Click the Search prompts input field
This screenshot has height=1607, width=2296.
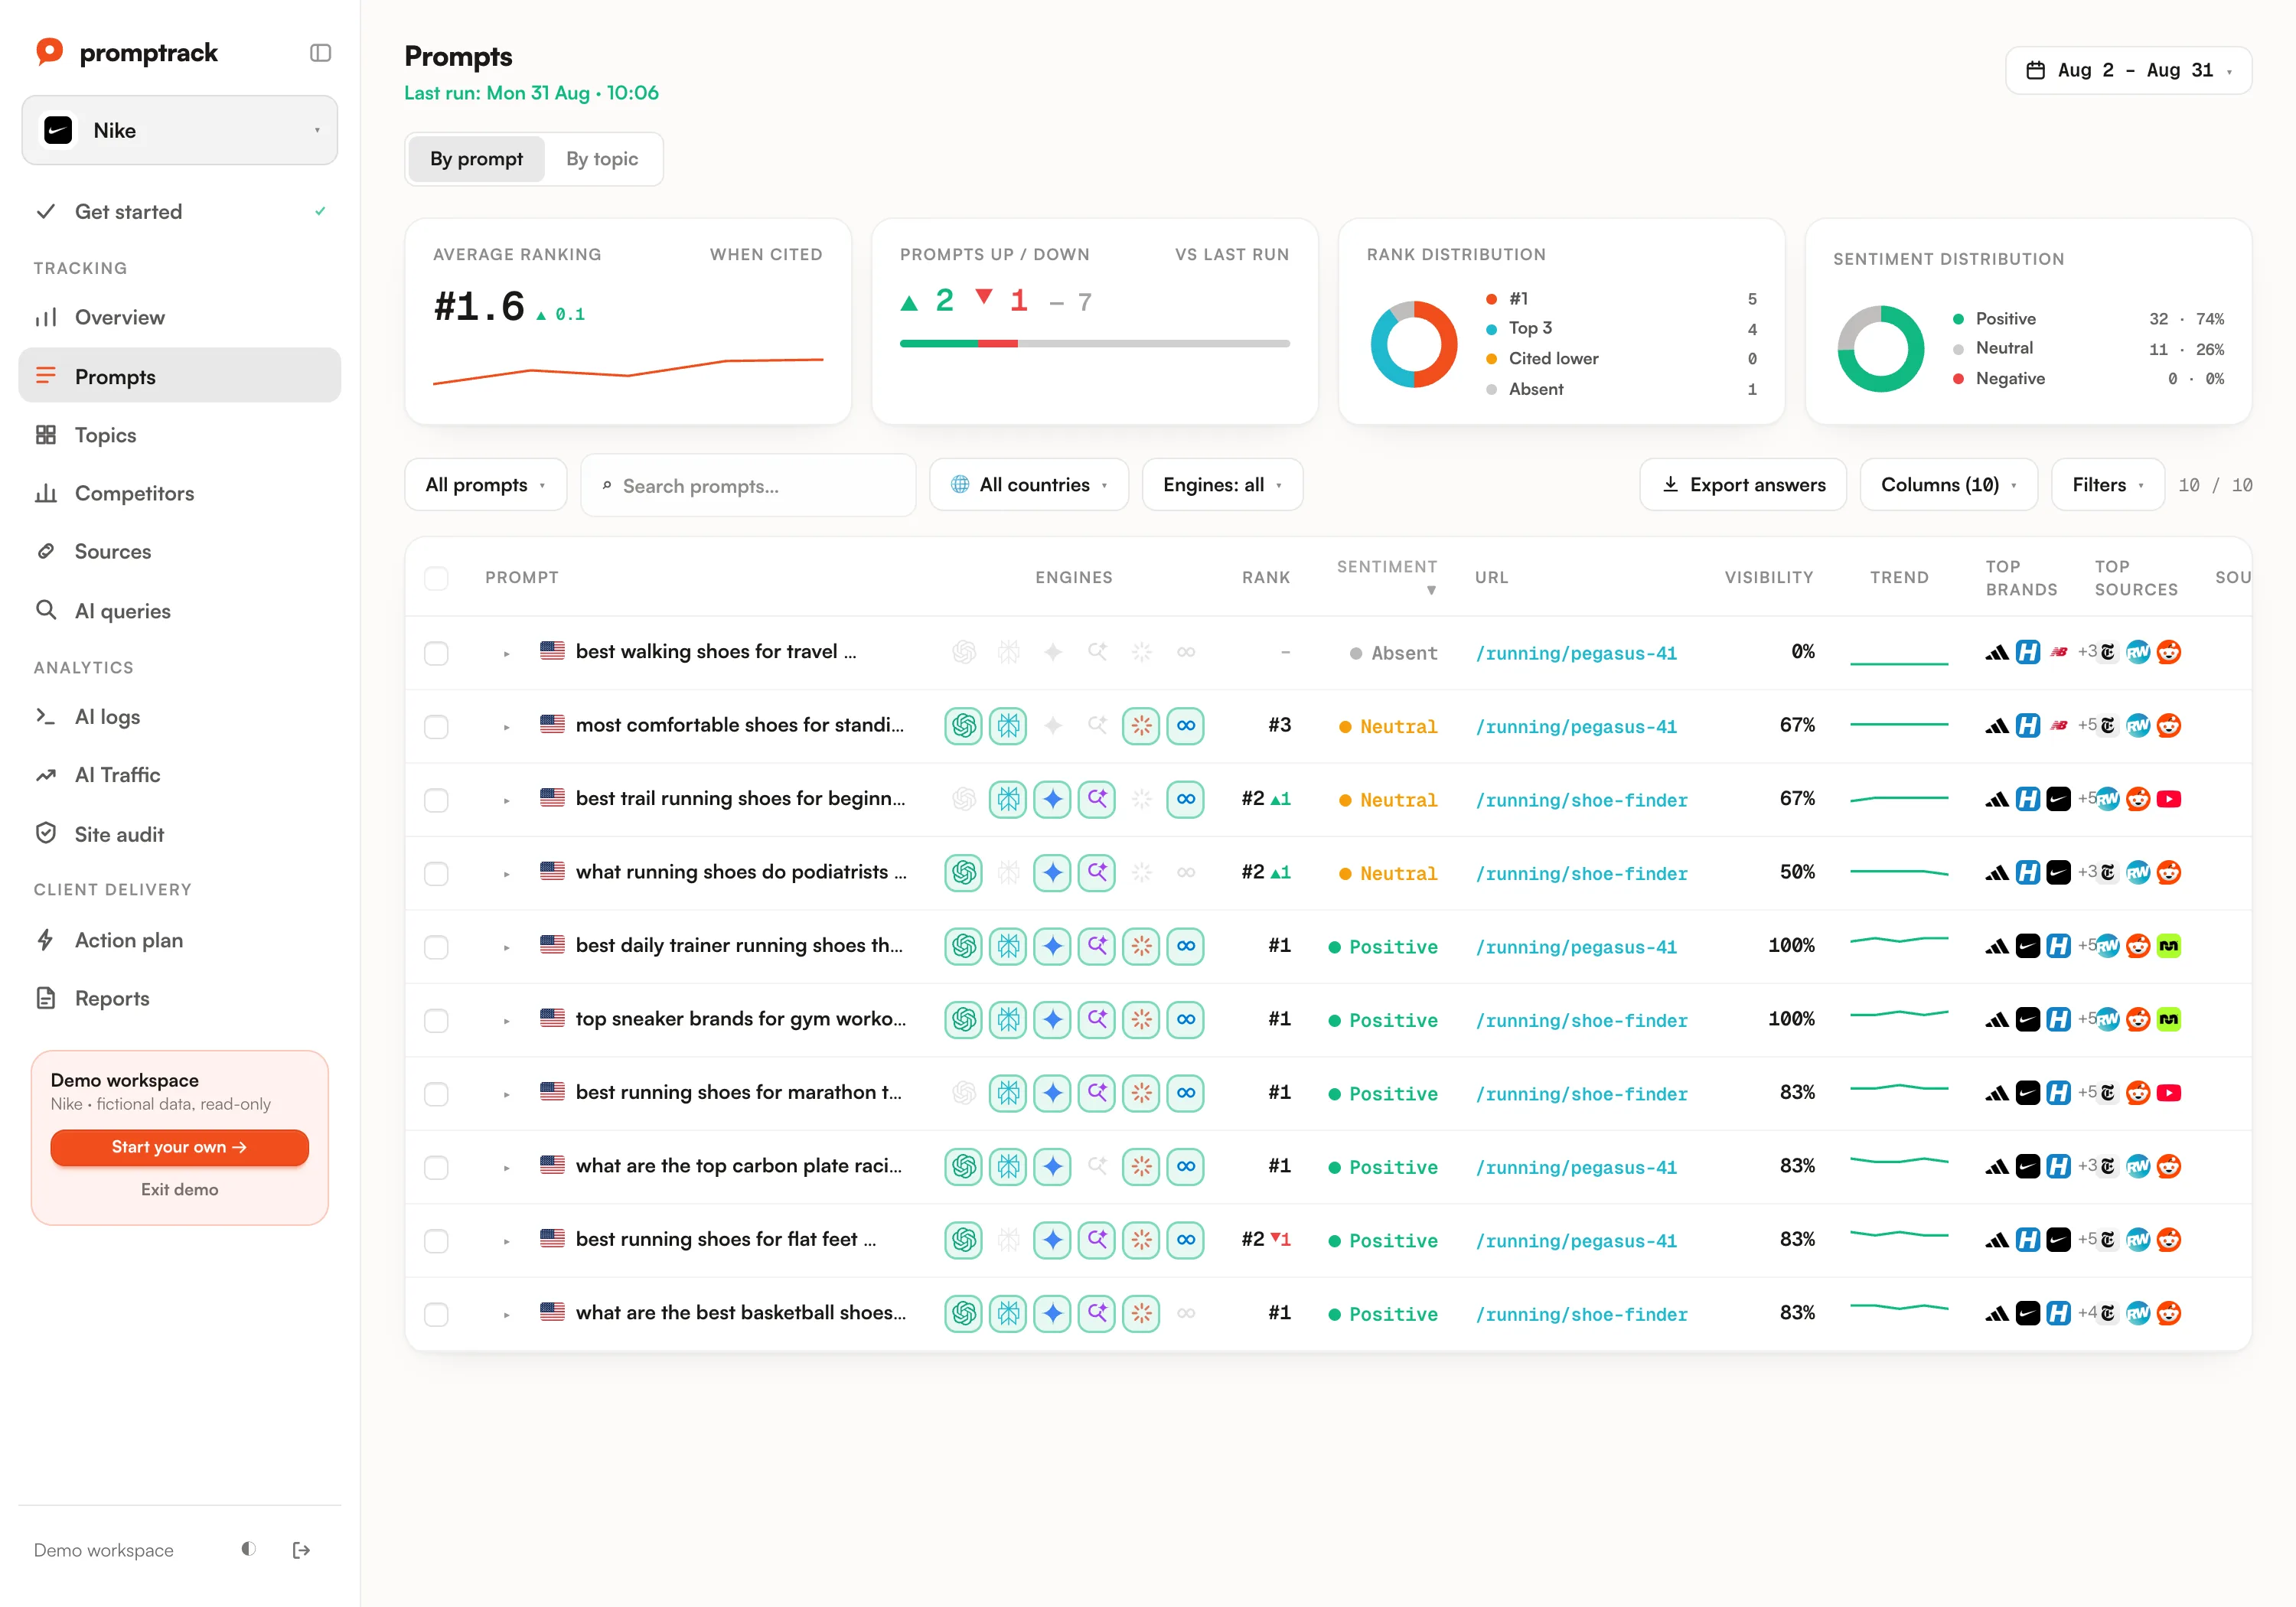pos(748,486)
